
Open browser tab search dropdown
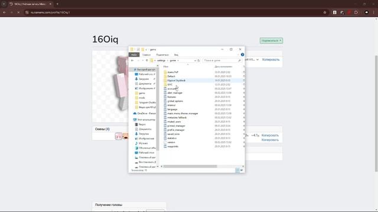[4, 4]
